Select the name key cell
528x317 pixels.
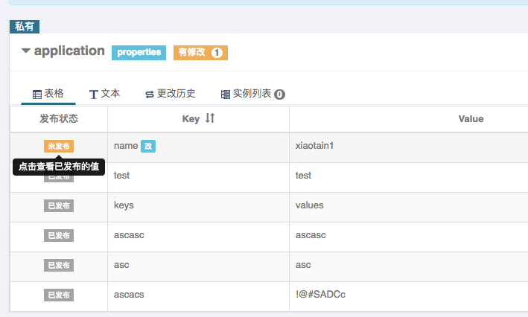pyautogui.click(x=198, y=147)
